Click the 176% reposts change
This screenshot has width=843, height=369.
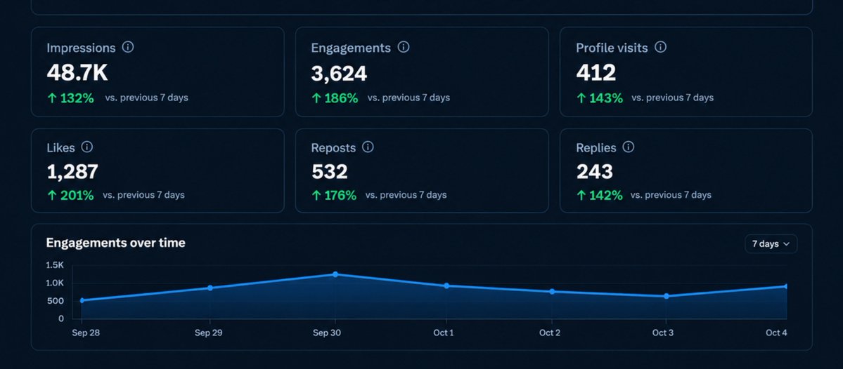point(335,195)
